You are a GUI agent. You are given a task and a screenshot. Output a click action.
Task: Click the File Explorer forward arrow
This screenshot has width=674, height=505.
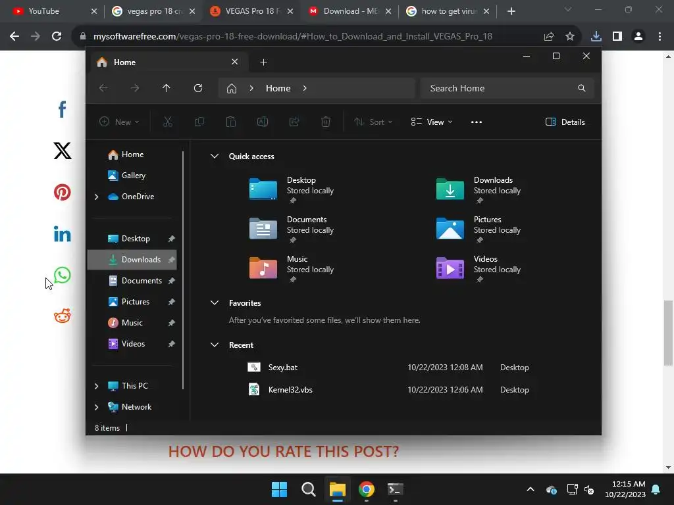tap(135, 88)
